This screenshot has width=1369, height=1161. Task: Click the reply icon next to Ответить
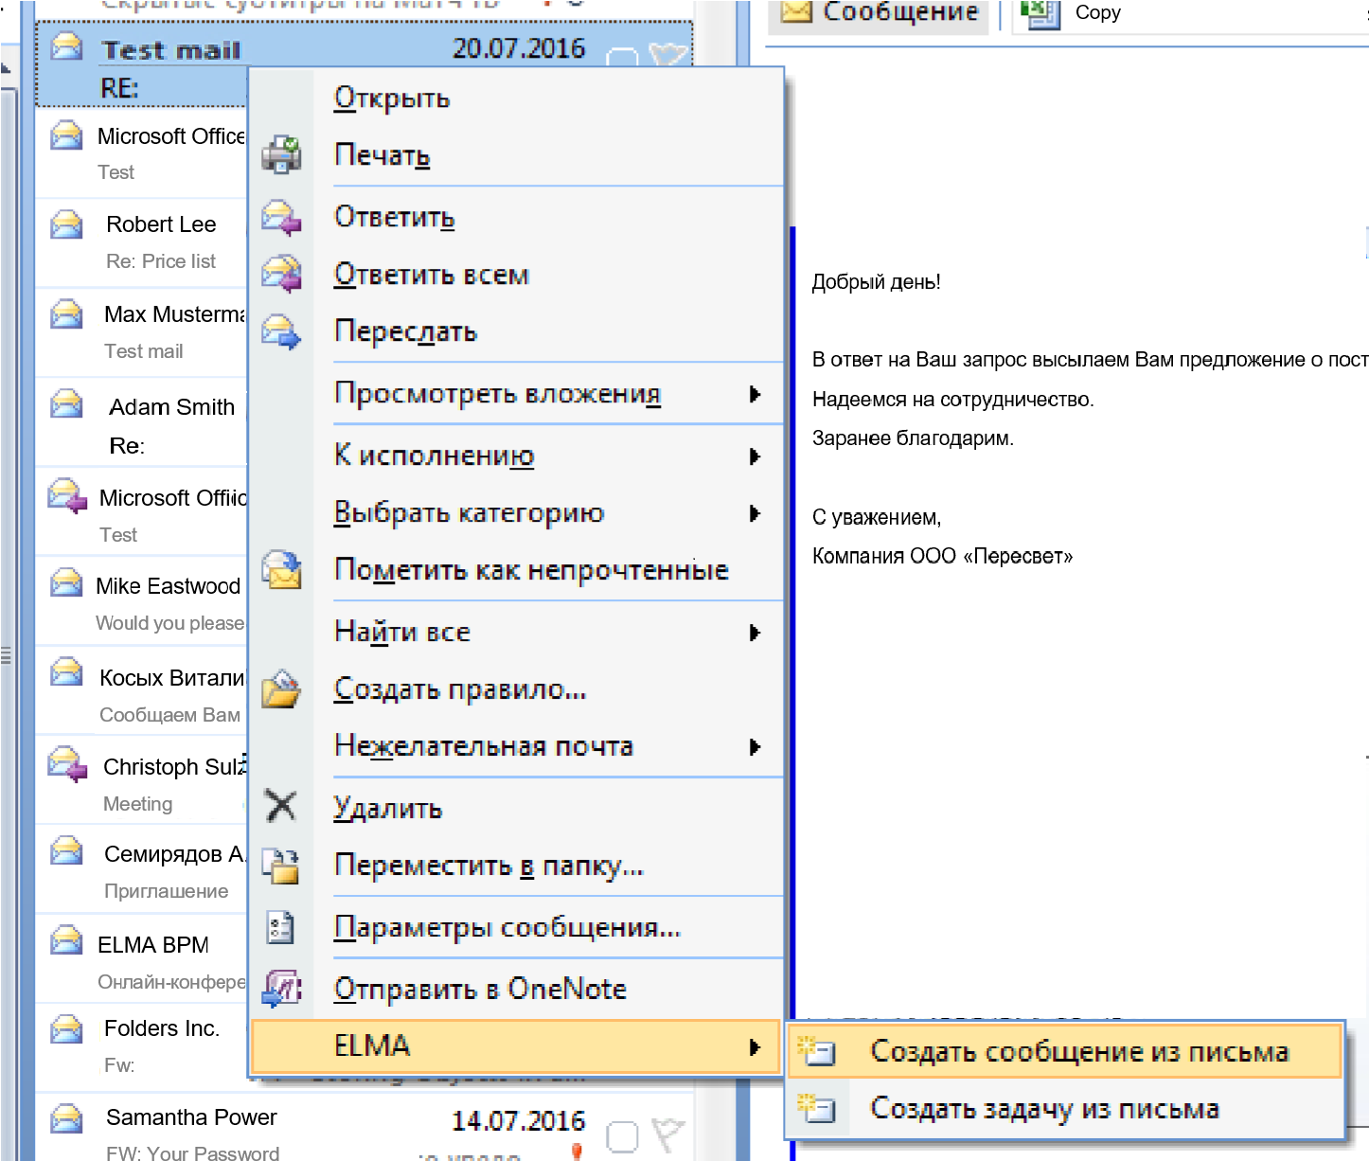(x=281, y=217)
